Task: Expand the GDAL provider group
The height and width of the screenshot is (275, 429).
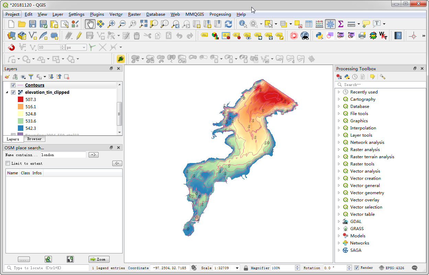Action: click(339, 221)
